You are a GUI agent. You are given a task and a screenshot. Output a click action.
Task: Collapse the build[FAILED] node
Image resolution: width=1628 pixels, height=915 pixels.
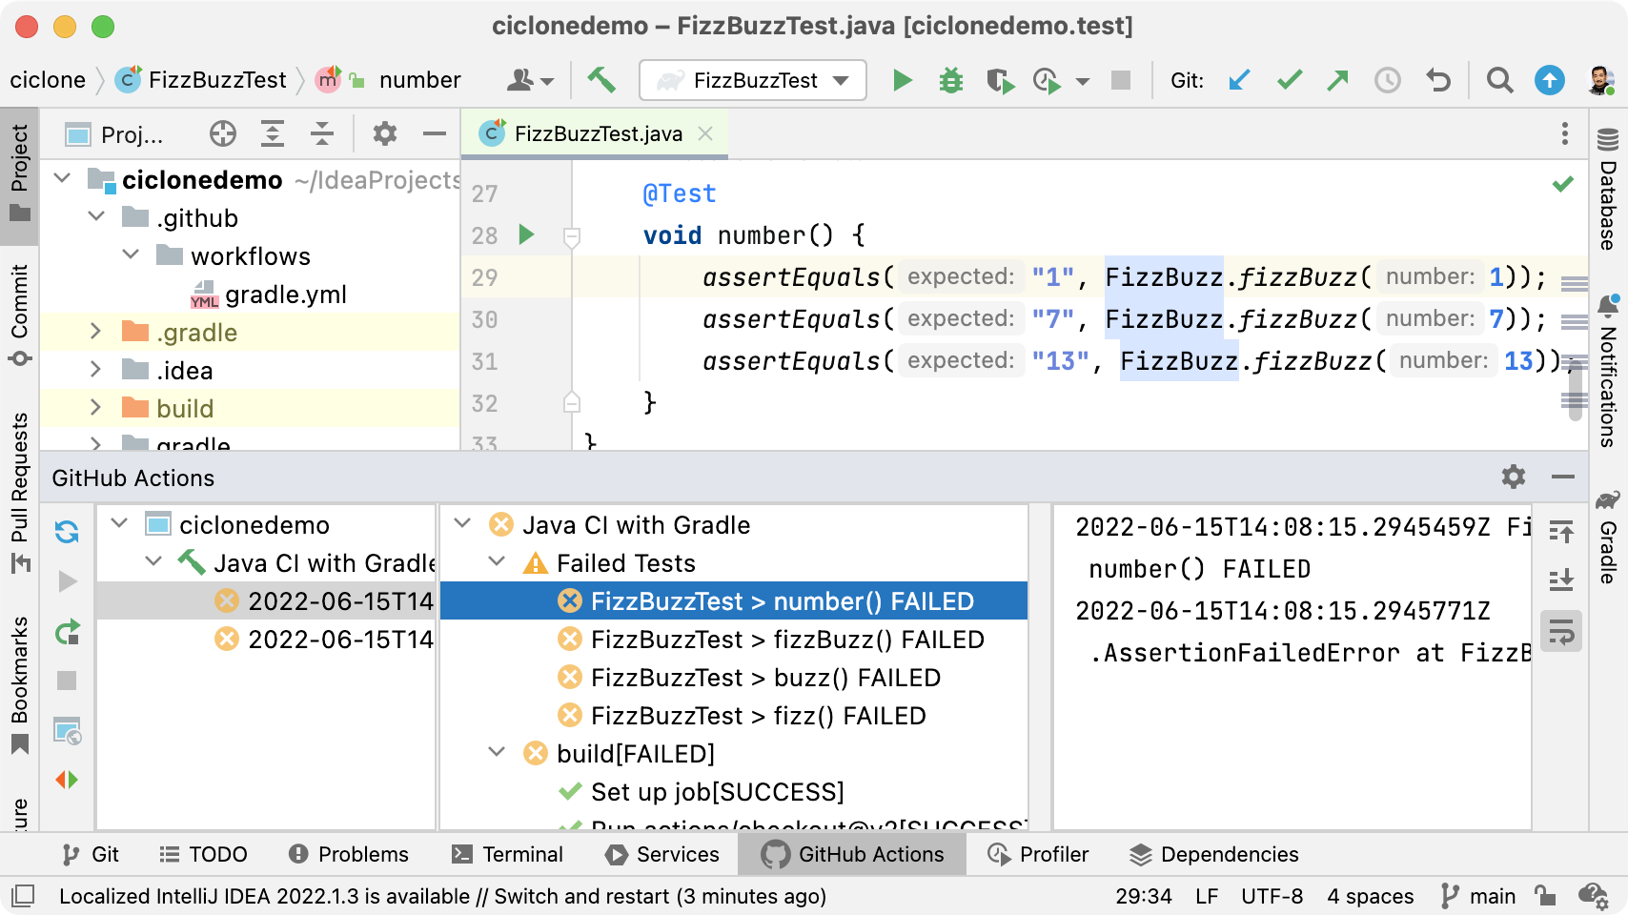coord(497,752)
